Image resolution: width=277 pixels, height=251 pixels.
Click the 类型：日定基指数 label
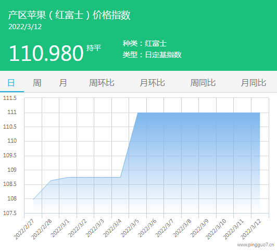[152, 55]
